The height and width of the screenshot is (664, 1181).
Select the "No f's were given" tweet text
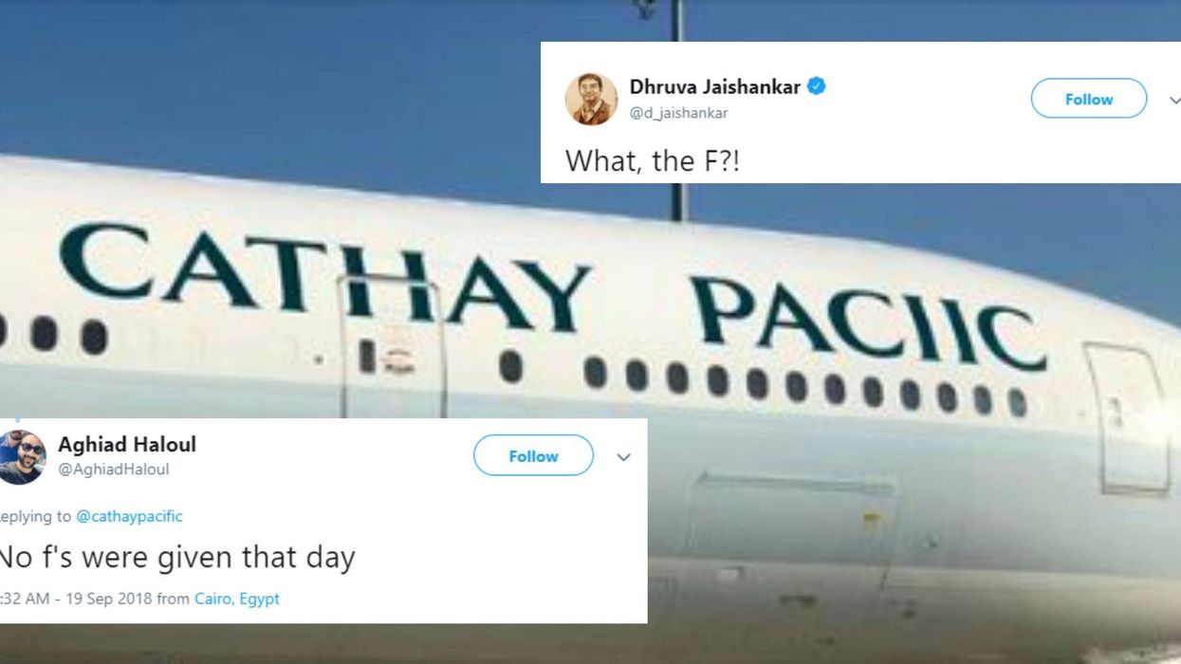coord(176,557)
